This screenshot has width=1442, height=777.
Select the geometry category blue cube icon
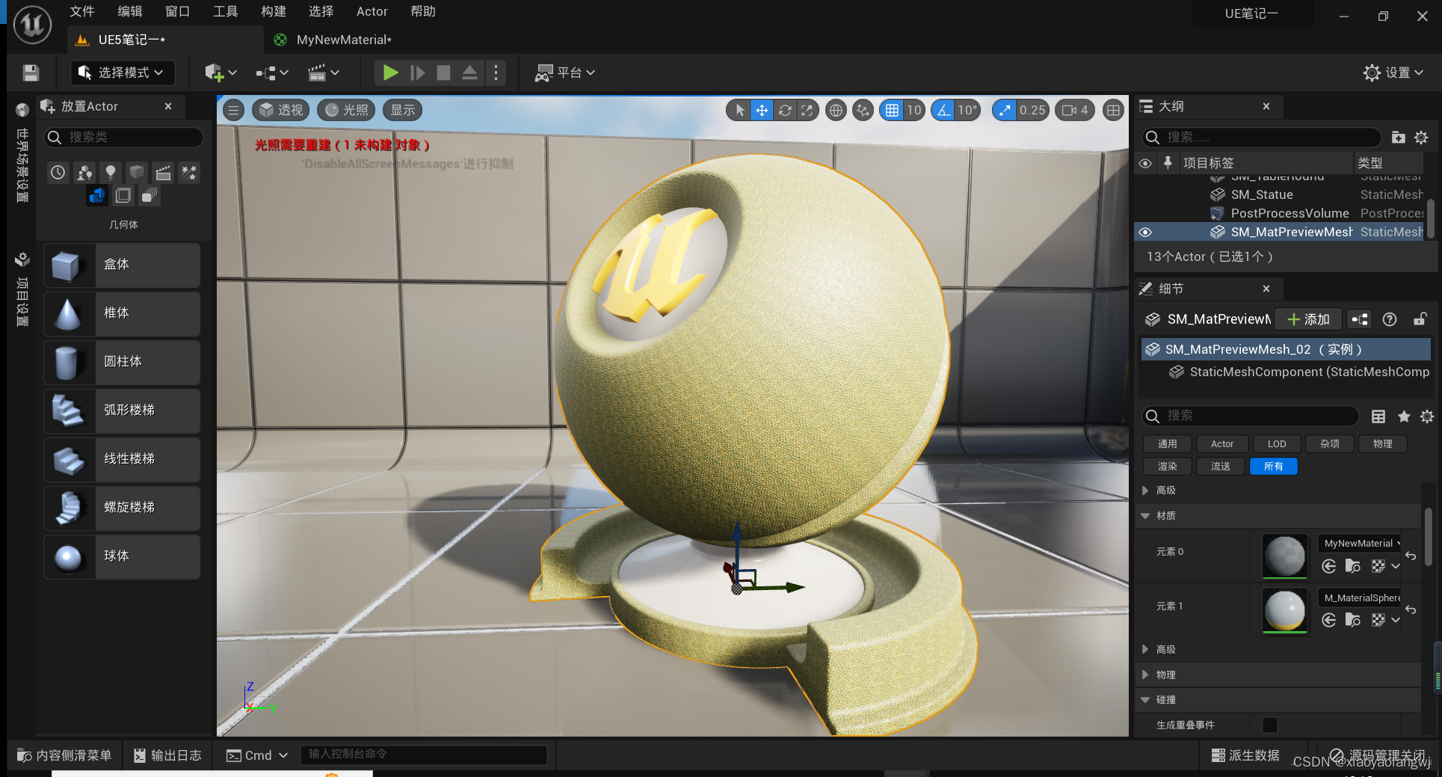96,196
